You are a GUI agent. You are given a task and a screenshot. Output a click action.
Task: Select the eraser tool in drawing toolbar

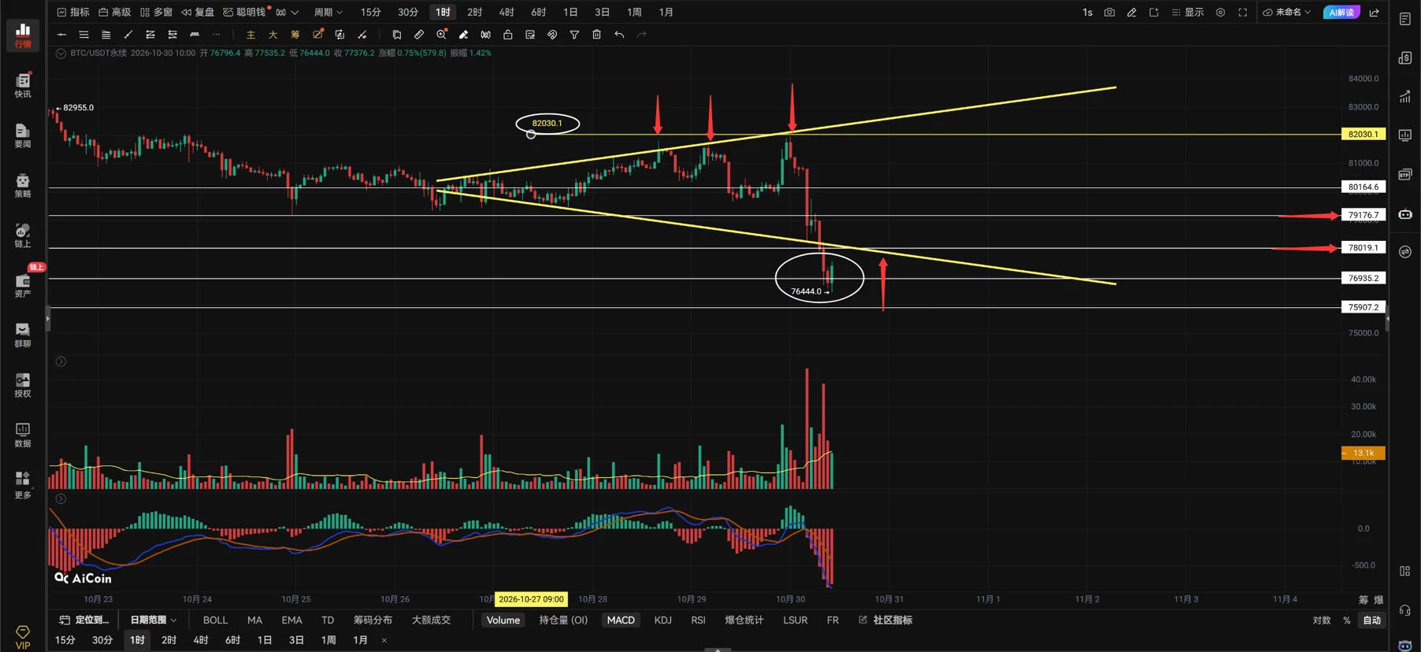click(463, 35)
